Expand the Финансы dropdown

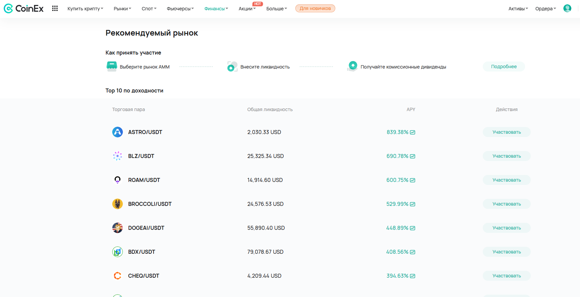pos(216,9)
